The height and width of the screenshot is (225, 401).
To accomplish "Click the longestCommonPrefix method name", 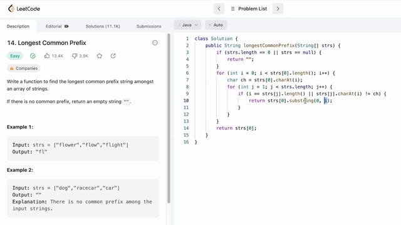I will pos(269,46).
